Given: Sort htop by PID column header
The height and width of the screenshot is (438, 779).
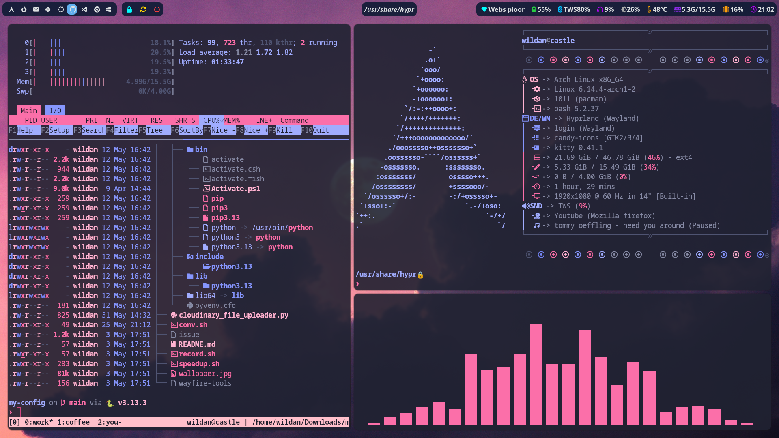Looking at the screenshot, I should (31, 120).
